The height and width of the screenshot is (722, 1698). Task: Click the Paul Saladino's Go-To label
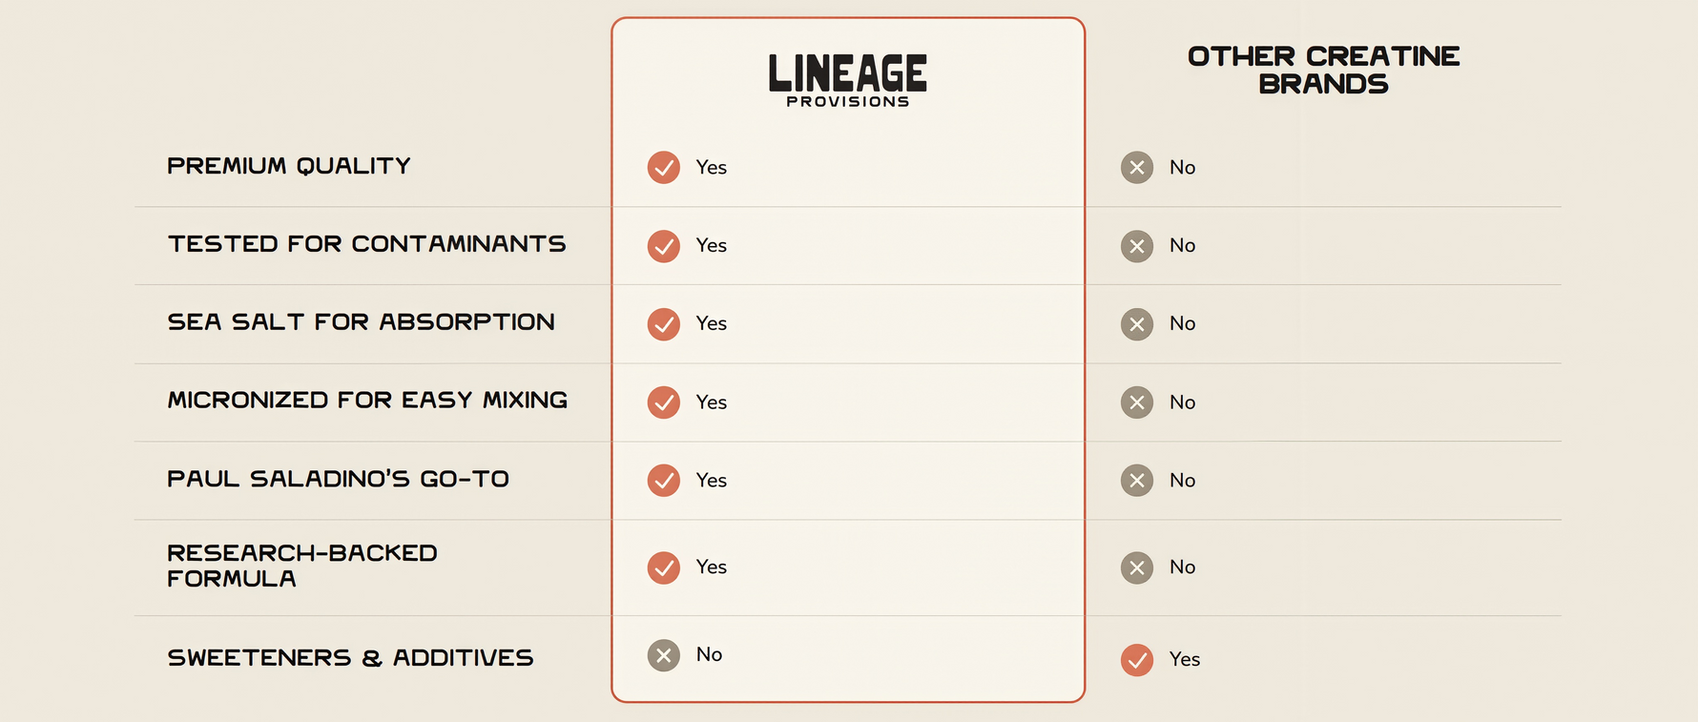click(x=338, y=479)
